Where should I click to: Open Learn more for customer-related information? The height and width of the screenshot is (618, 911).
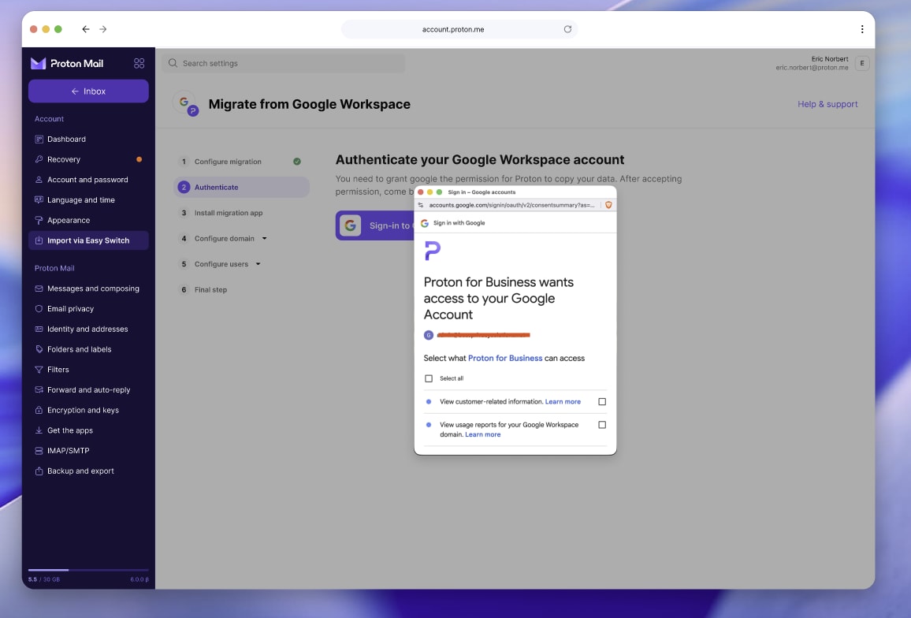[x=563, y=402]
